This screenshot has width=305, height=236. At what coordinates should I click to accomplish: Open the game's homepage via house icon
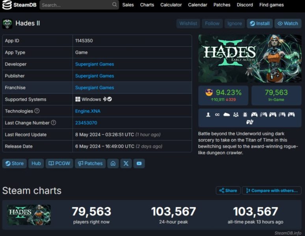[113, 163]
